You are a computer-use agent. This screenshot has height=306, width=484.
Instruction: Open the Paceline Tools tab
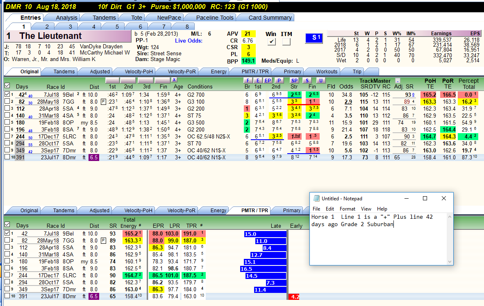(x=215, y=18)
